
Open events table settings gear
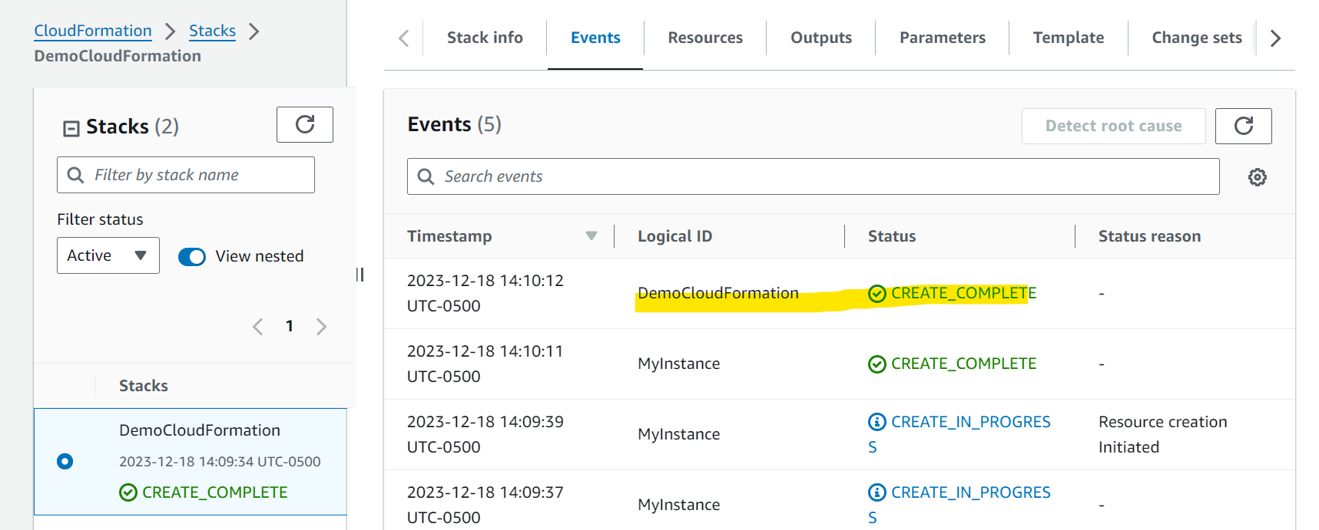tap(1257, 177)
